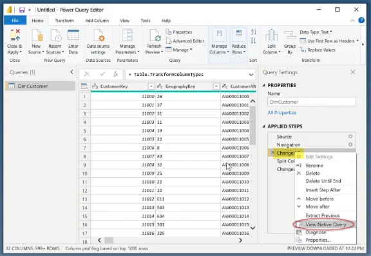Open the Manage dropdown in Query group
The width and height of the screenshot is (371, 256).
[x=179, y=50]
